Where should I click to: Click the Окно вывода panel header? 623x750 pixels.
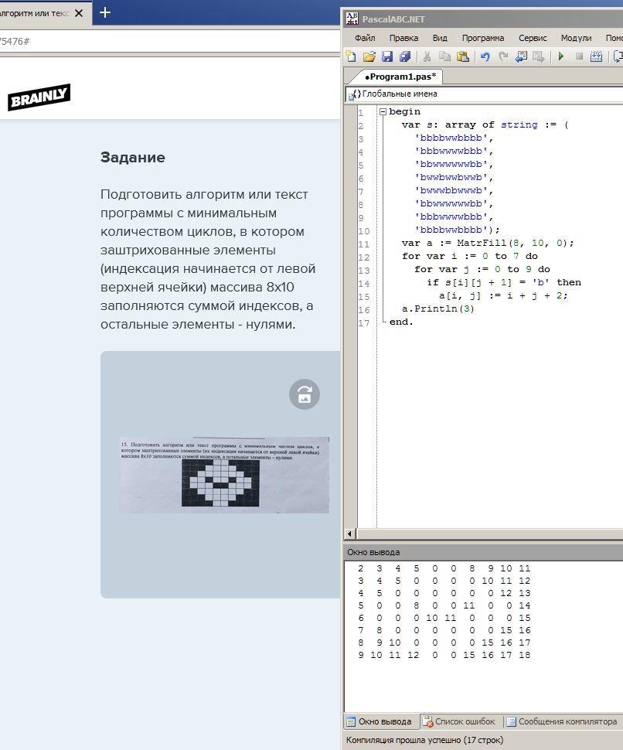click(x=483, y=552)
